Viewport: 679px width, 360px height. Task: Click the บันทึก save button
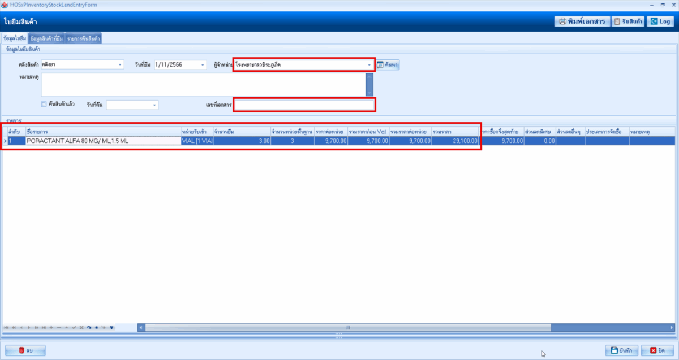pyautogui.click(x=621, y=350)
